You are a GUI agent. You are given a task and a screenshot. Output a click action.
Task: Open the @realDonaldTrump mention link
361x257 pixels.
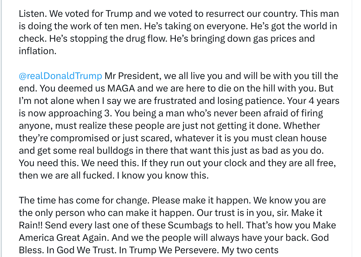pyautogui.click(x=60, y=76)
